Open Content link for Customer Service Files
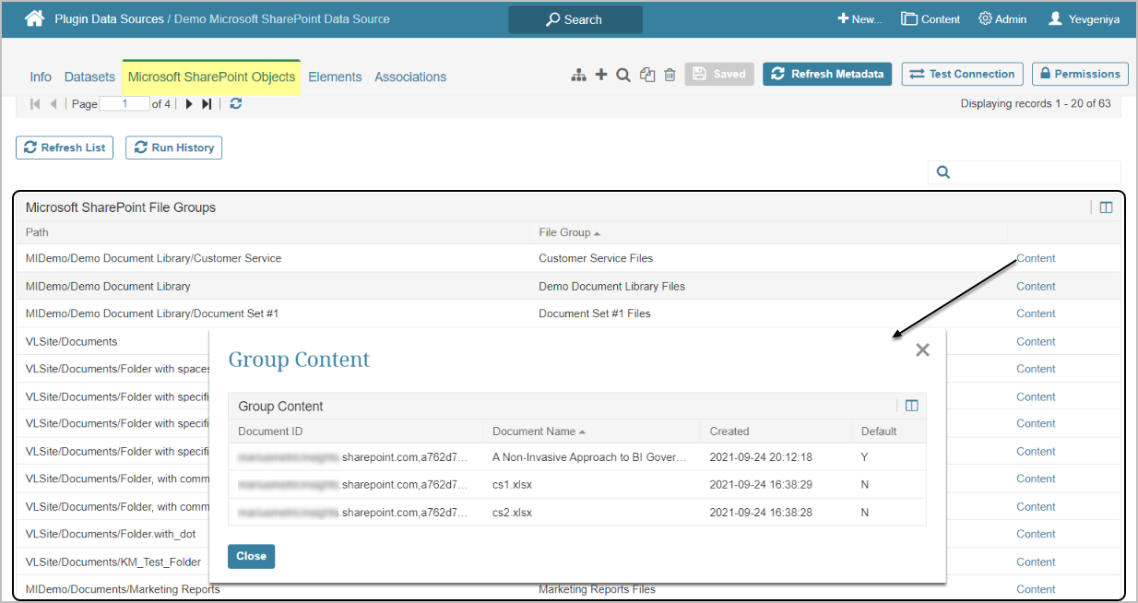 (x=1036, y=258)
